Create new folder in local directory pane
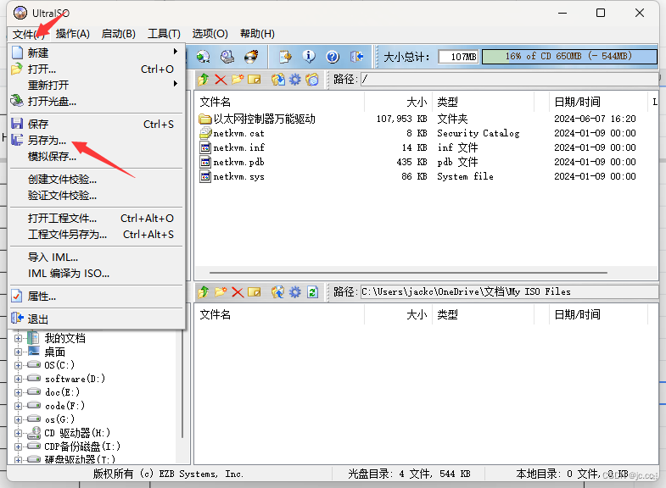666x488 pixels. click(x=221, y=292)
